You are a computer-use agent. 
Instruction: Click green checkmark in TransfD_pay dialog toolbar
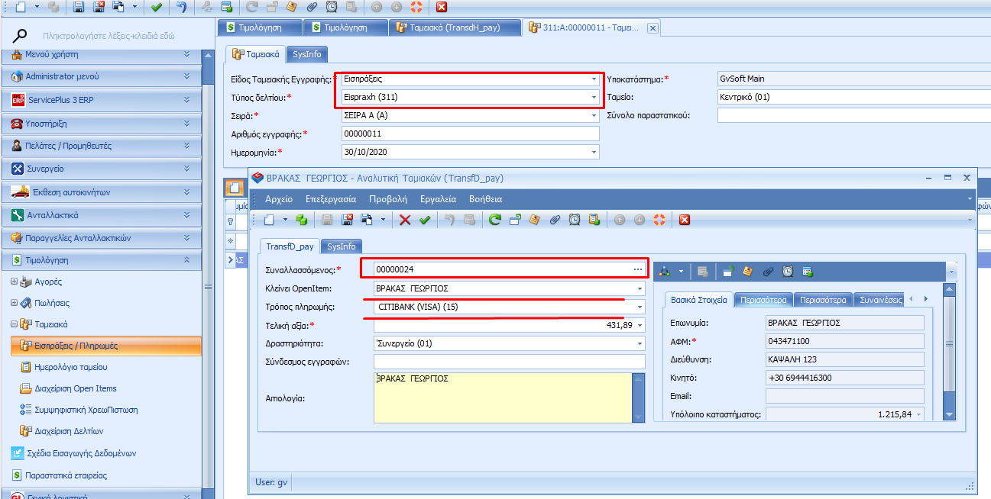pos(424,220)
